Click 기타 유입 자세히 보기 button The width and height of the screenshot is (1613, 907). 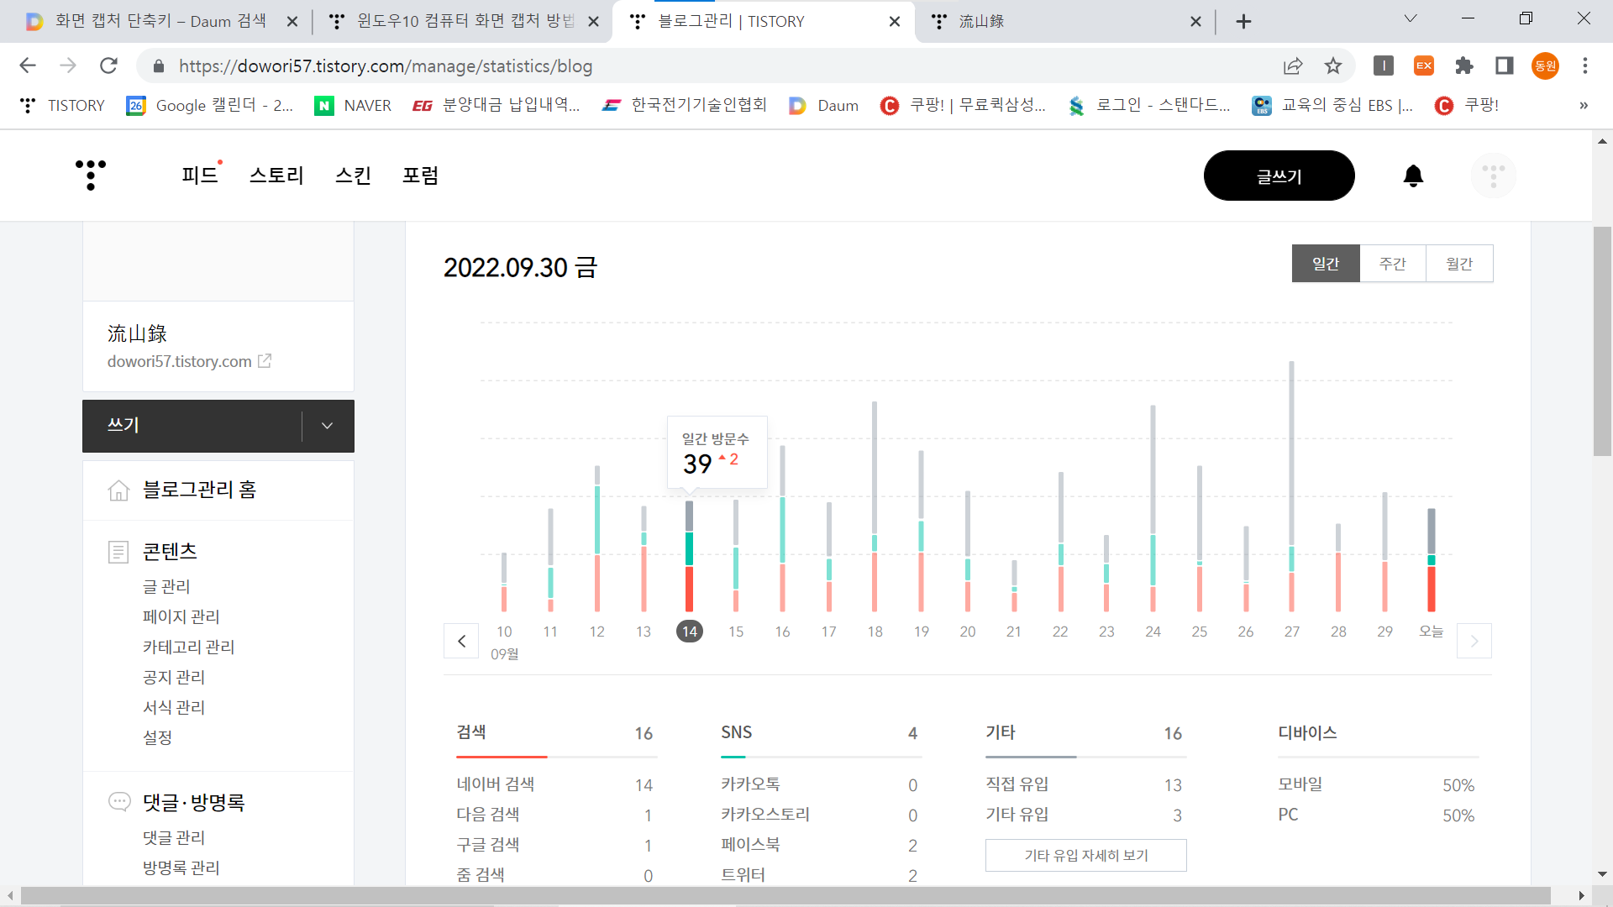[1085, 855]
